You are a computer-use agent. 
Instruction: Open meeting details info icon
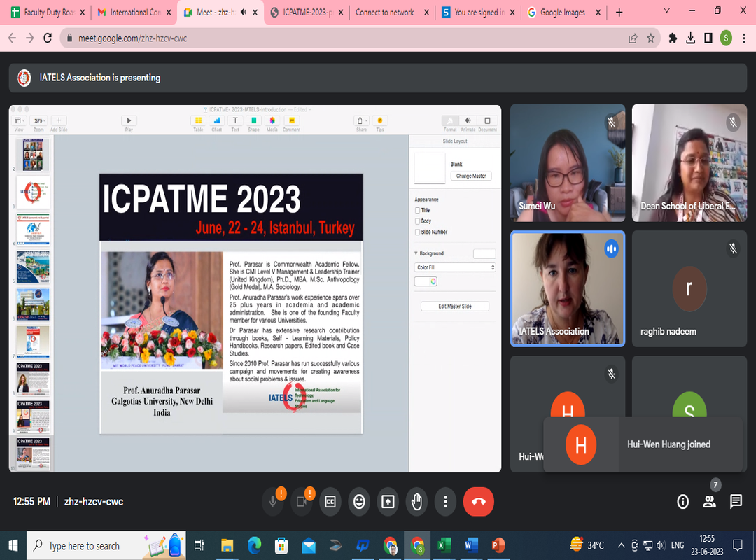click(x=682, y=501)
